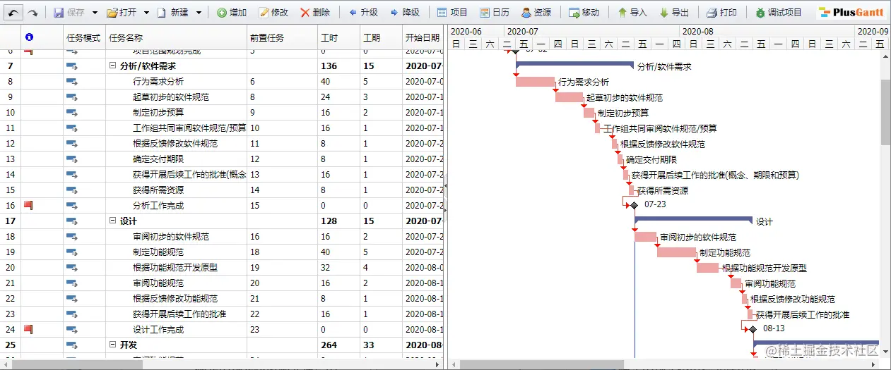Click the undo arrow icon

point(14,13)
